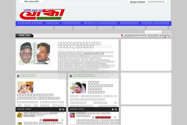
Task: Click the link right of Bangla Problem
Action: pyautogui.click(x=156, y=2)
